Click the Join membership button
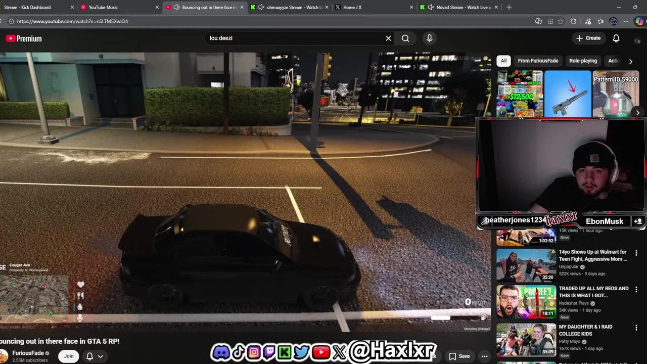Image resolution: width=647 pixels, height=364 pixels. (x=69, y=356)
